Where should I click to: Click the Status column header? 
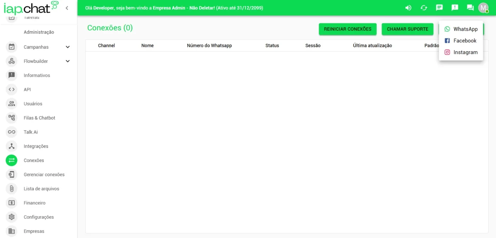272,46
